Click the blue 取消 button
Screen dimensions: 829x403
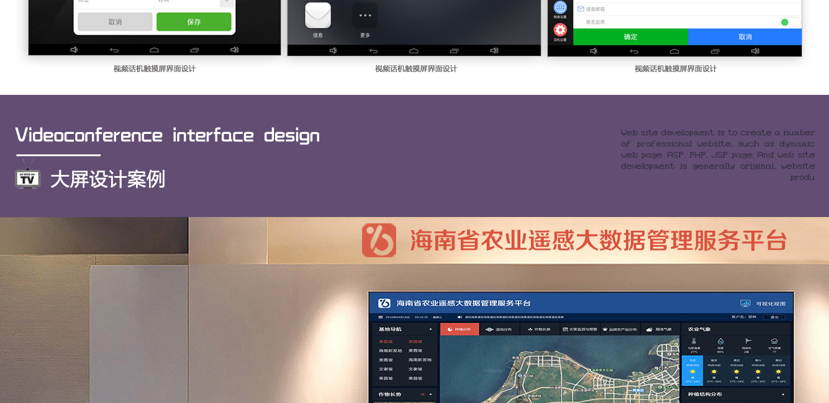pos(745,37)
